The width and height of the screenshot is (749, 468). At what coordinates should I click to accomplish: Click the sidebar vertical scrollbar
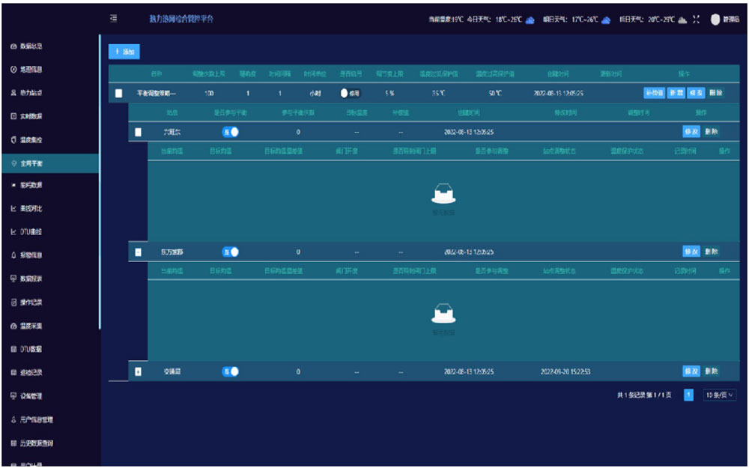[x=100, y=181]
